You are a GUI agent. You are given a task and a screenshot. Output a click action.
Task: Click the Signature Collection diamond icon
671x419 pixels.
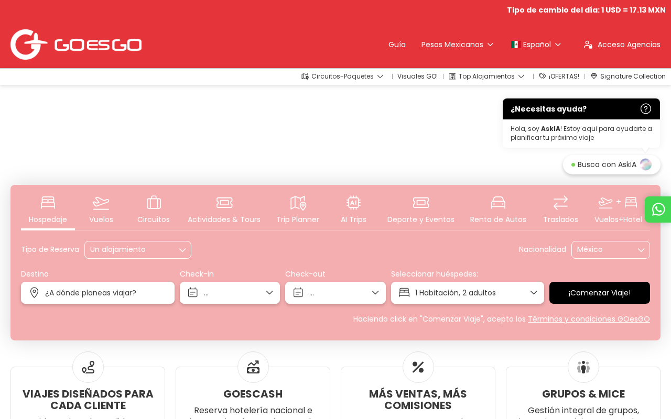point(594,76)
